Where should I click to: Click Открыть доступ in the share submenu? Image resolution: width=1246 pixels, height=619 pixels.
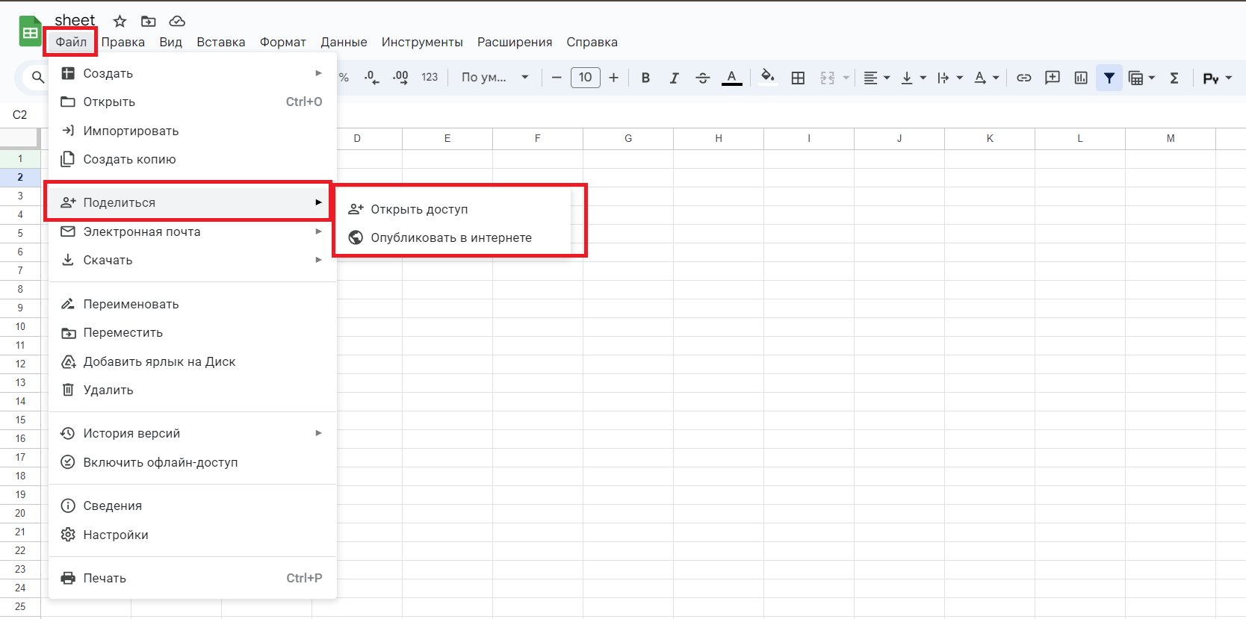pyautogui.click(x=419, y=209)
